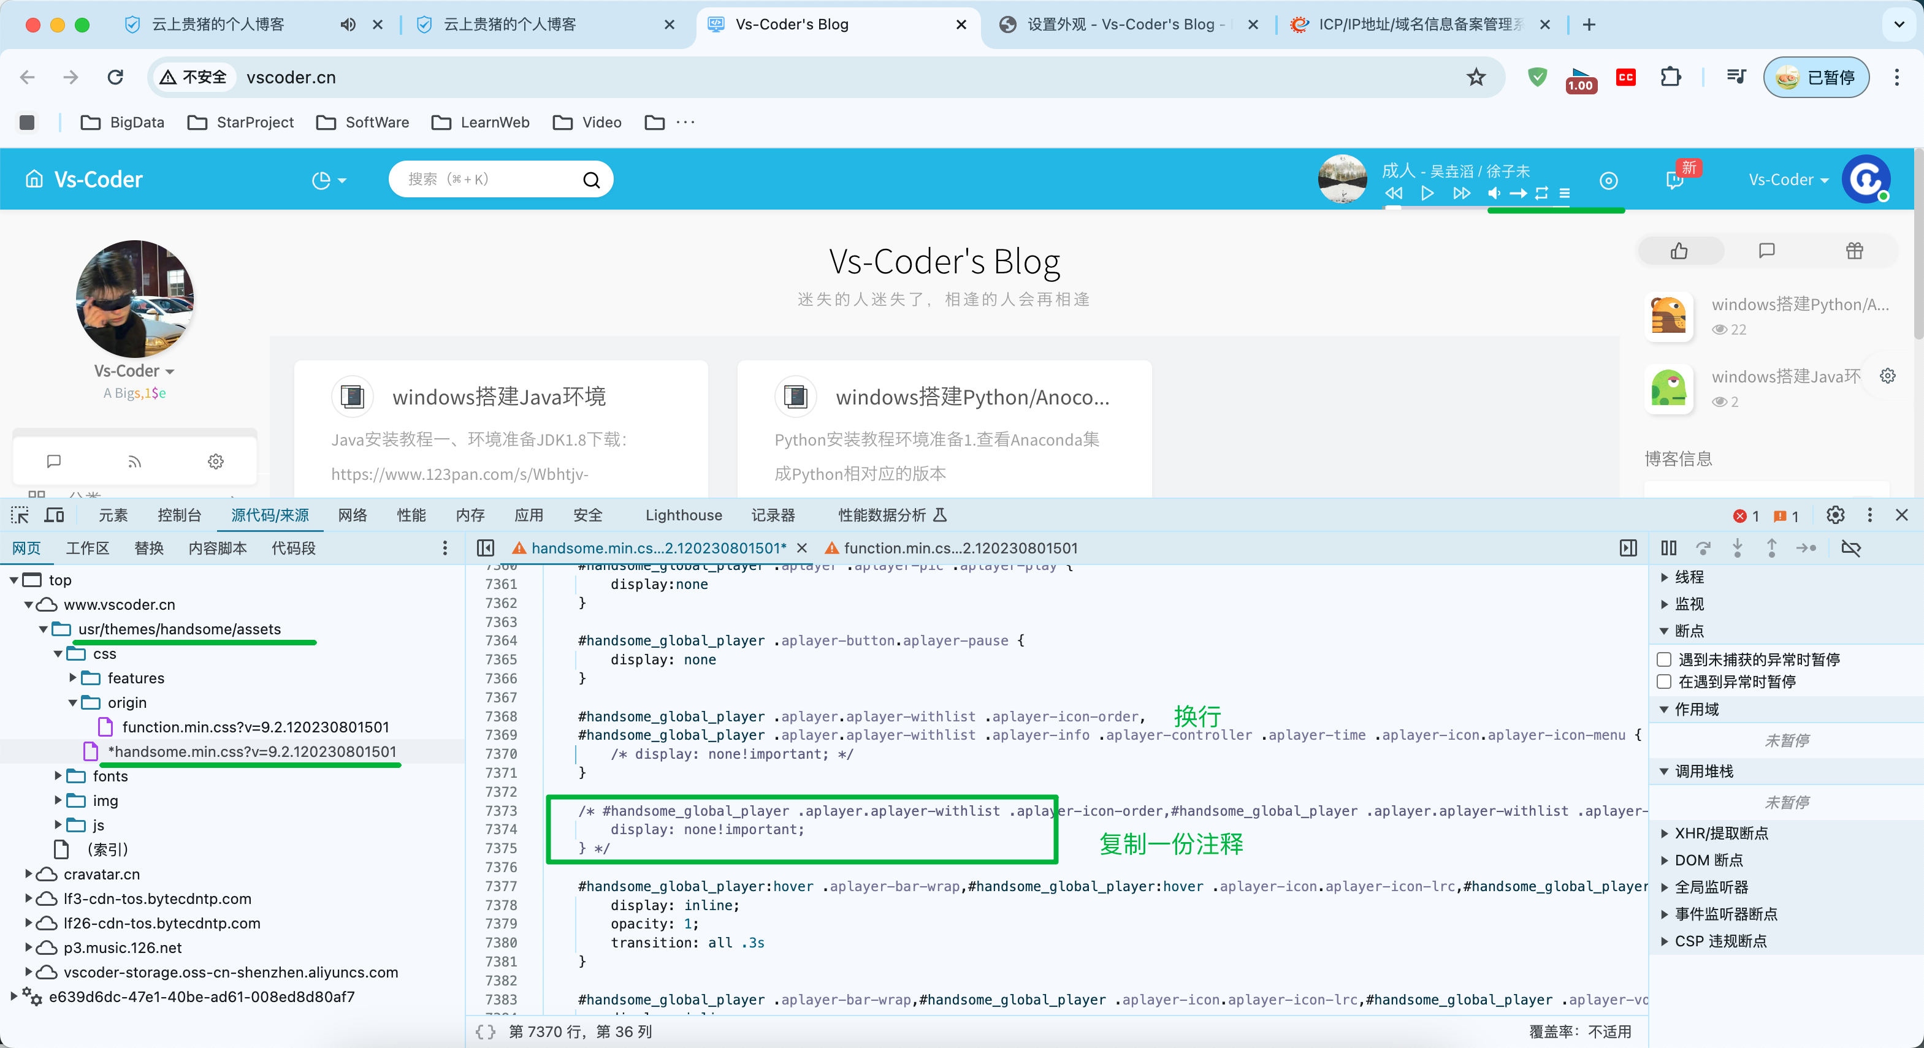Open the green shield extension icon
1924x1048 pixels.
(x=1537, y=77)
